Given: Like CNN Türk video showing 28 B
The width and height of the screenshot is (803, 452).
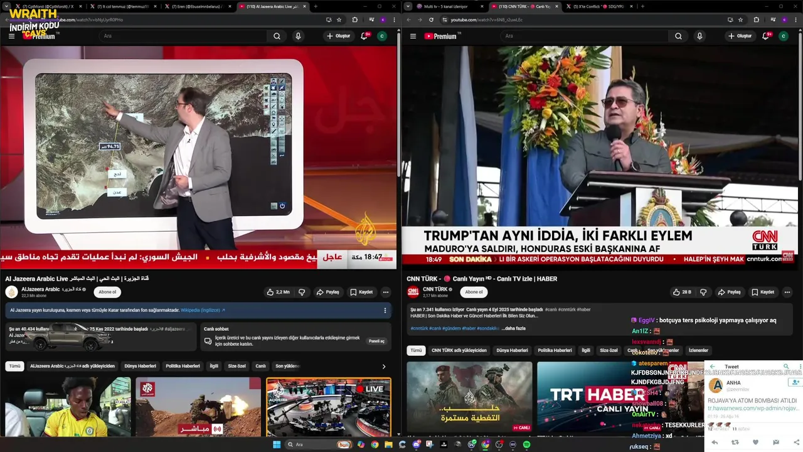Looking at the screenshot, I should click(x=682, y=292).
